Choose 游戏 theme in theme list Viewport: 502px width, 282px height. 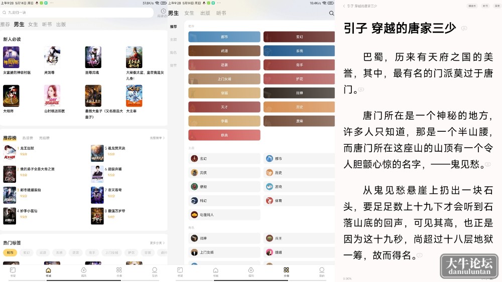[299, 186]
